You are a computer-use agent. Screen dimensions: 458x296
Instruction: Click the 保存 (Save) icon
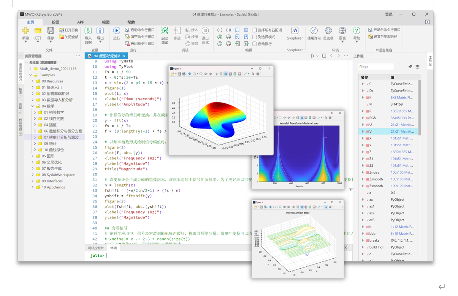coord(51,30)
